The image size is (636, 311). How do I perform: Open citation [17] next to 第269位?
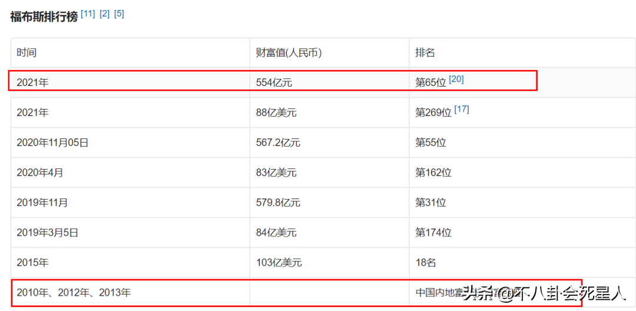tap(462, 109)
